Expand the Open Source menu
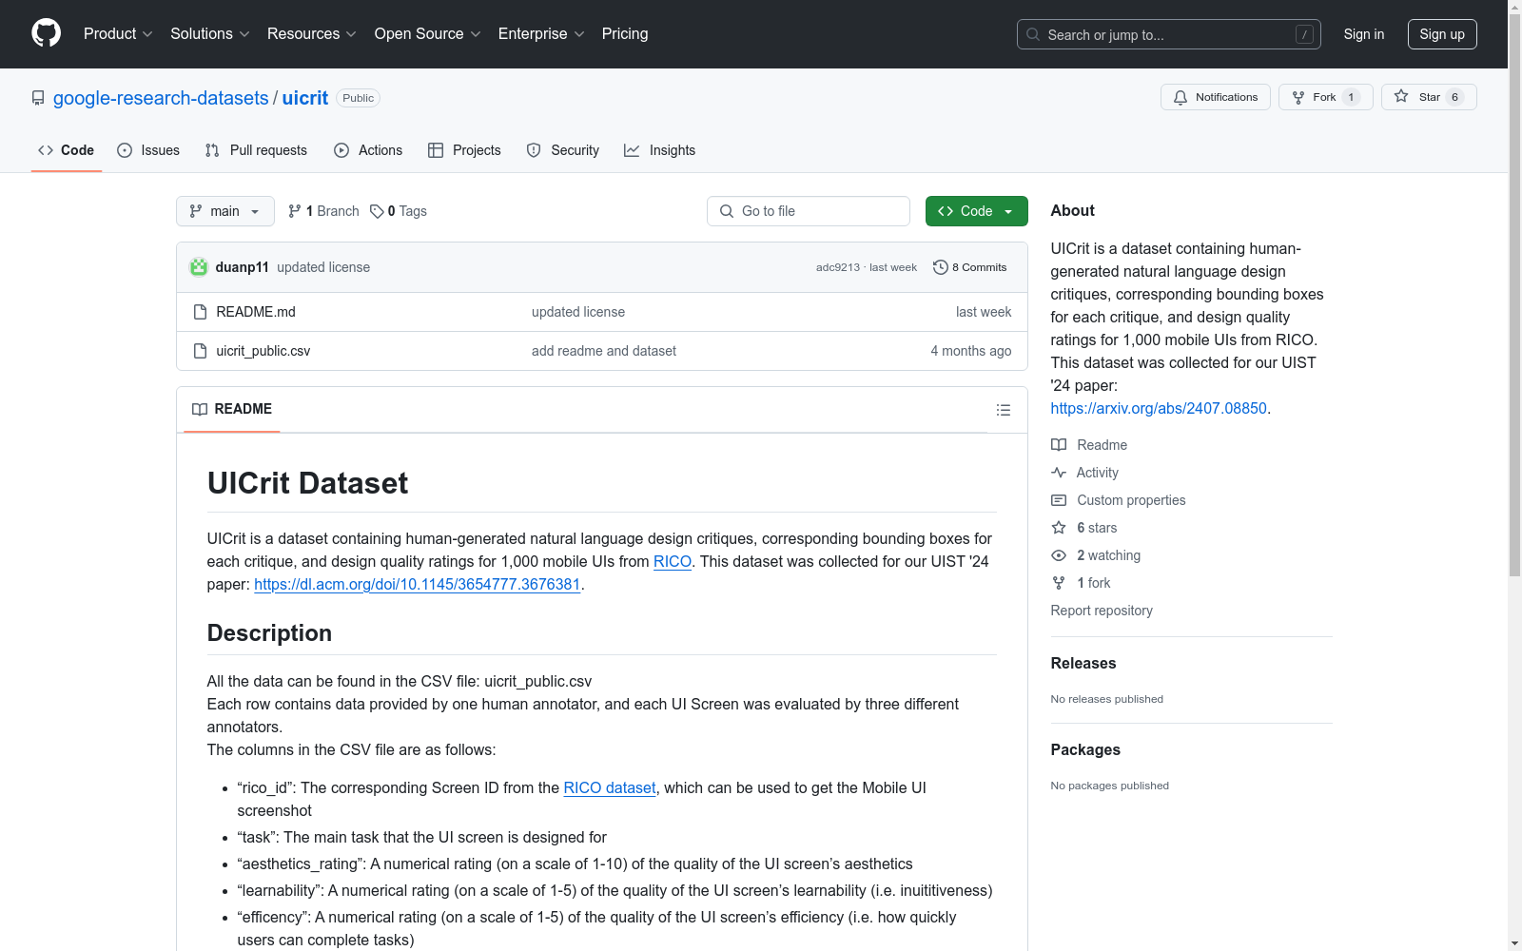The height and width of the screenshot is (951, 1522). coord(428,33)
